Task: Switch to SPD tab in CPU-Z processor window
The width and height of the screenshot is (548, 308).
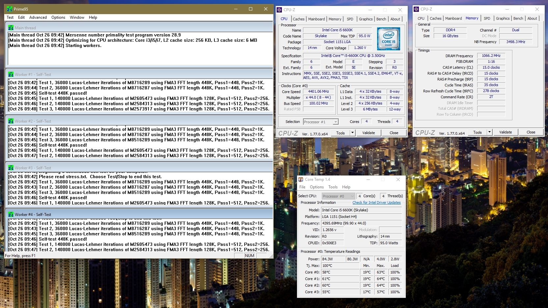Action: pos(350,19)
